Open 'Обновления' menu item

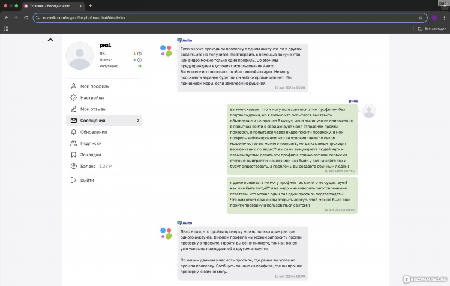click(x=104, y=132)
